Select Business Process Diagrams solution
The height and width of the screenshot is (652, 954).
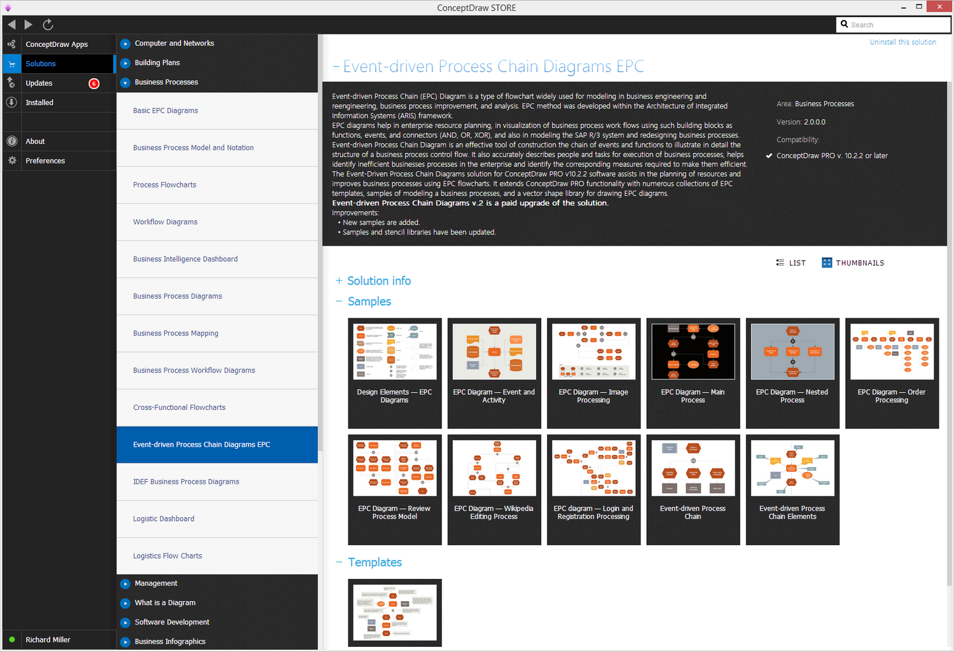pos(217,296)
